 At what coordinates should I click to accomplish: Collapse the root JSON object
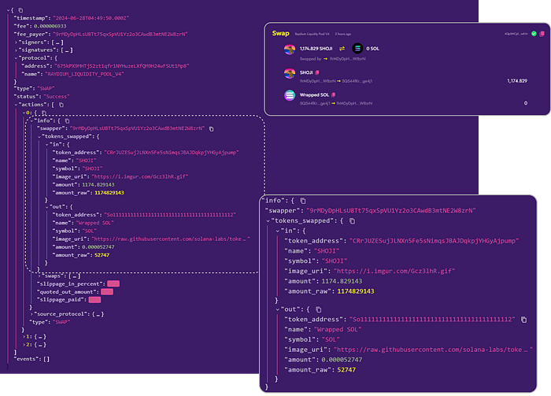click(x=9, y=10)
